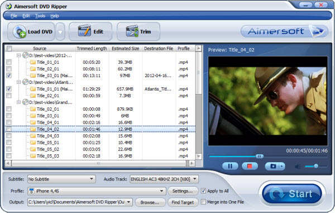
Task: Click the disc icon for D:\test-video\2012
Action: coord(26,55)
